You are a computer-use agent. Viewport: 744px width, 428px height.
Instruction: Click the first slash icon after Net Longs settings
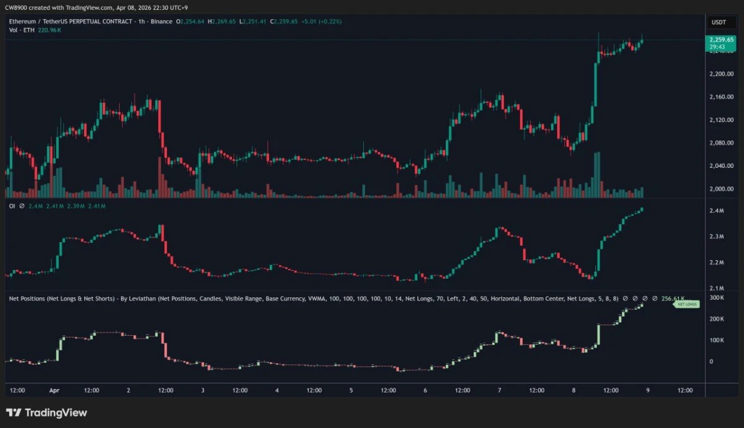click(x=626, y=298)
